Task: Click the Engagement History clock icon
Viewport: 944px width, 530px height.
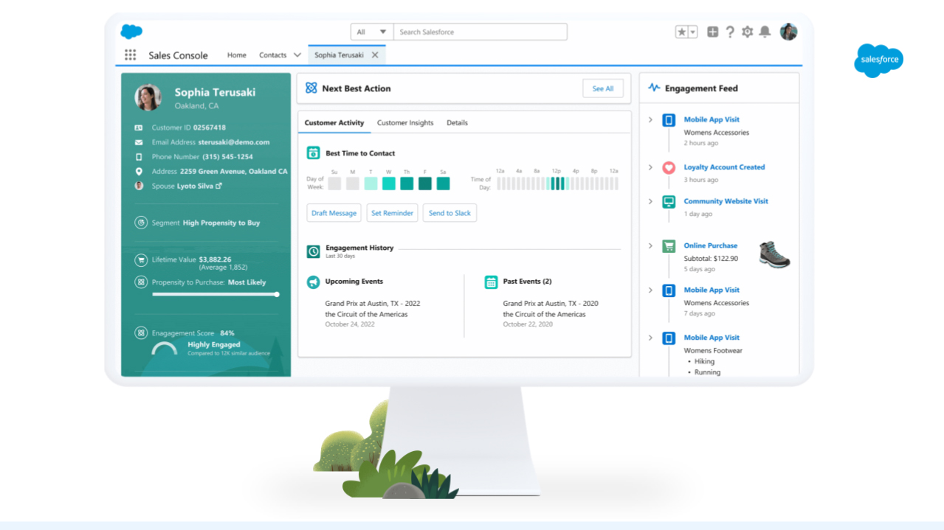Action: (313, 251)
